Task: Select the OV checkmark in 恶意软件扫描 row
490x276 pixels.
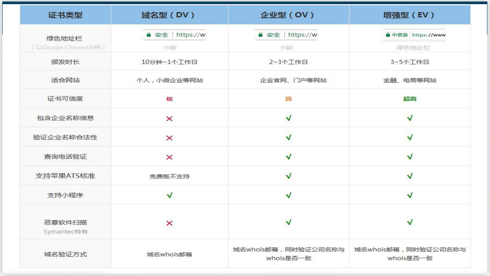Action: pos(288,222)
